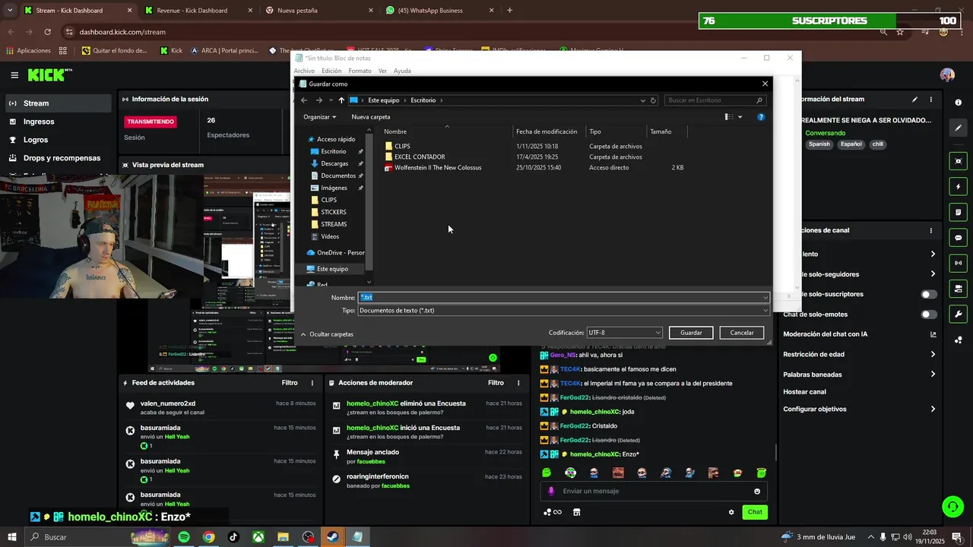The image size is (973, 547).
Task: Open the Ayuda menu in Bloc de notas
Action: tap(402, 71)
